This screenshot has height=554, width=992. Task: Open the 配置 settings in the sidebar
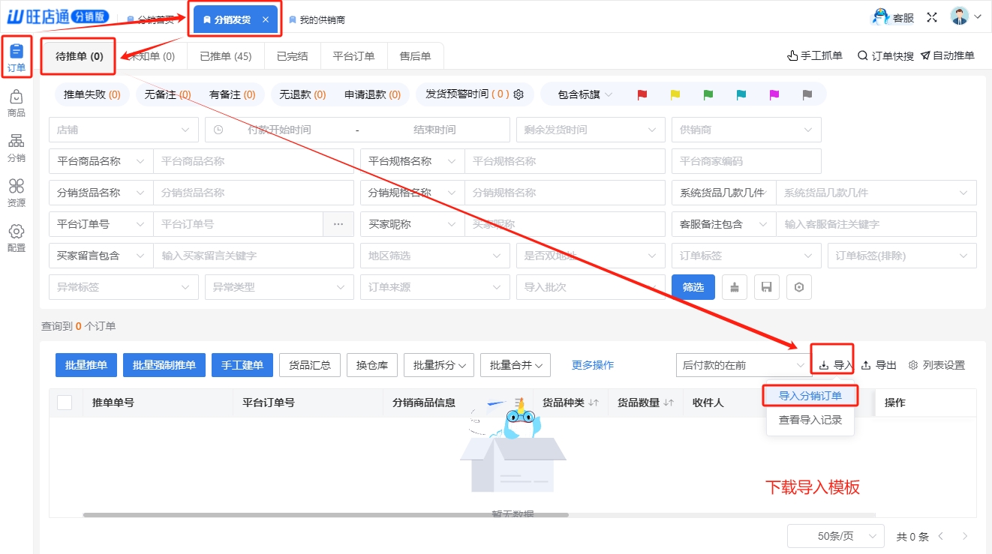click(x=16, y=238)
